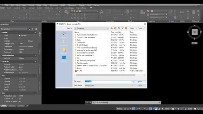Viewport: 203px width, 114px height.
Task: Sort files by Date modified header
Action: (x=116, y=32)
